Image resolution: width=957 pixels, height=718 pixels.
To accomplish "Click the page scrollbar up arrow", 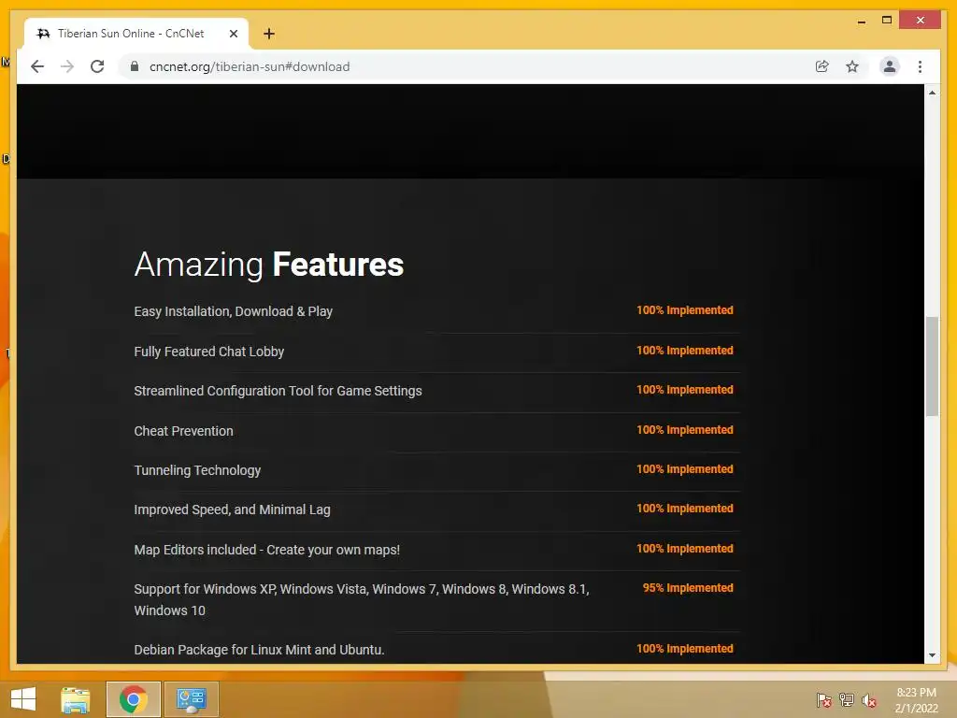I will click(x=932, y=93).
